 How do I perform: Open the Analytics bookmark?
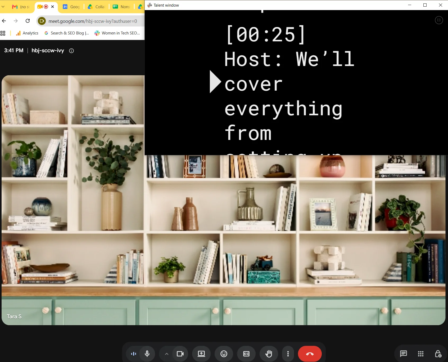(27, 33)
